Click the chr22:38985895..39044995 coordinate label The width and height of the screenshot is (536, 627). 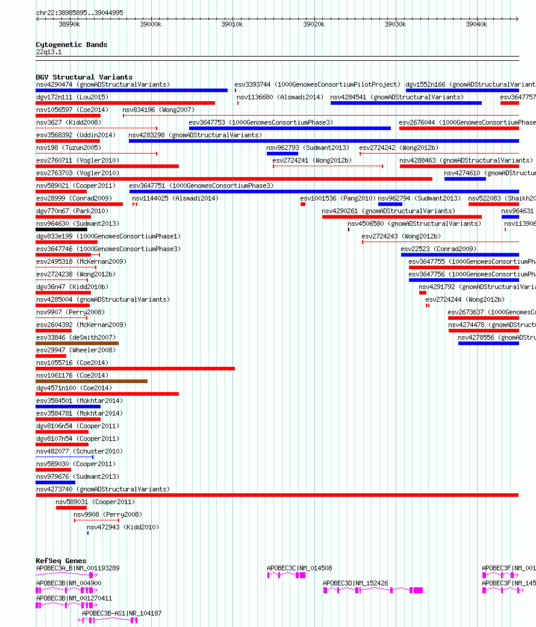click(79, 13)
